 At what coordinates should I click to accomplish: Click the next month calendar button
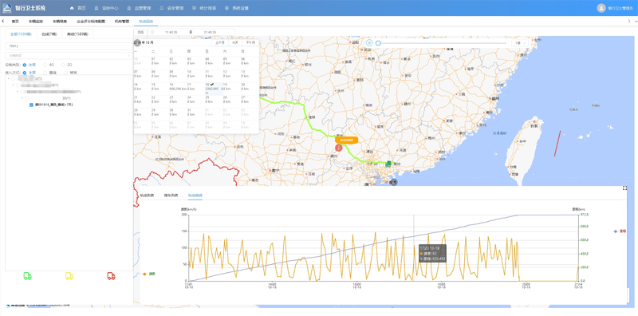click(250, 42)
